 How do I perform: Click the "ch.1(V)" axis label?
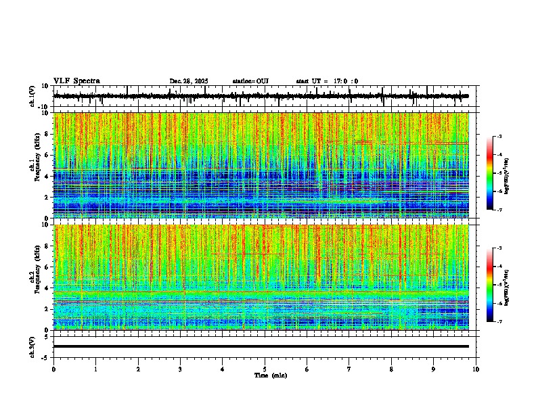click(32, 96)
